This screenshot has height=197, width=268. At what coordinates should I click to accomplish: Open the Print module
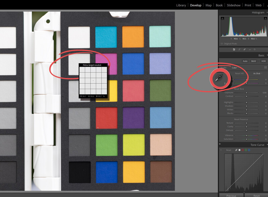pyautogui.click(x=248, y=5)
